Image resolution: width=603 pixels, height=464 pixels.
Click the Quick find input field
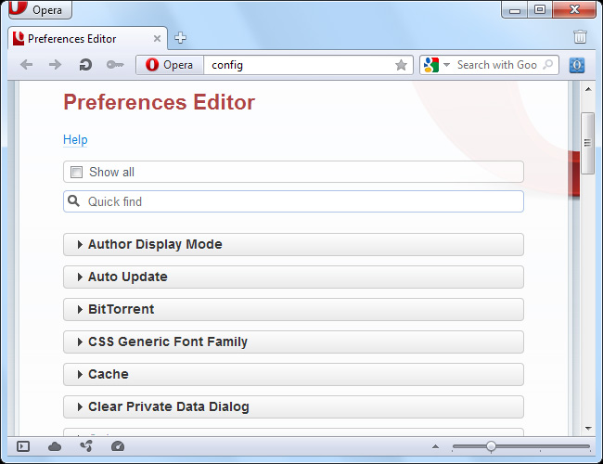[x=297, y=201]
